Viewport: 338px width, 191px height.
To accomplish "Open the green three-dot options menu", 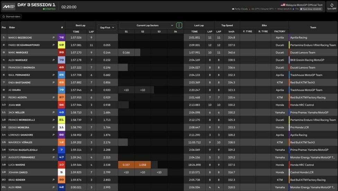I will point(179,25).
